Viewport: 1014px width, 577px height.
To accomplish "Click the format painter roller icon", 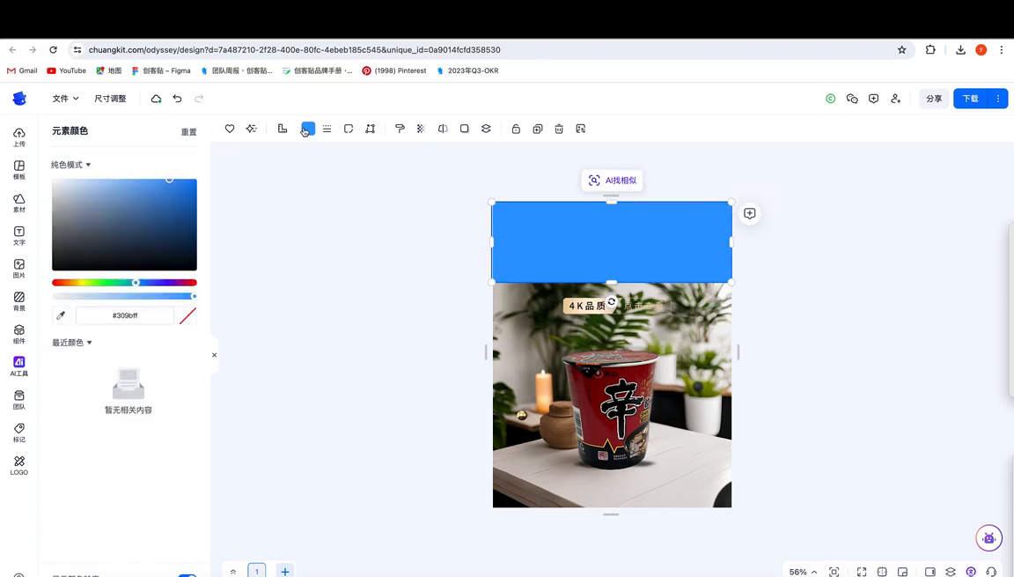I will [x=400, y=129].
